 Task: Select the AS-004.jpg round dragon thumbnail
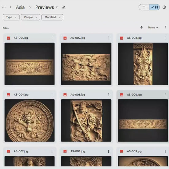coord(29,120)
